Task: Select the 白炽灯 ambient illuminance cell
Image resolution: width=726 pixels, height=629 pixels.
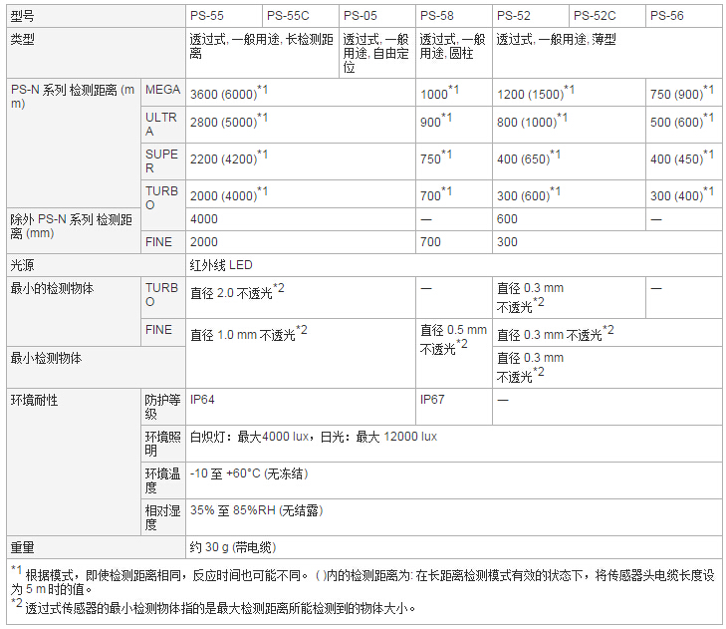Action: coord(314,437)
